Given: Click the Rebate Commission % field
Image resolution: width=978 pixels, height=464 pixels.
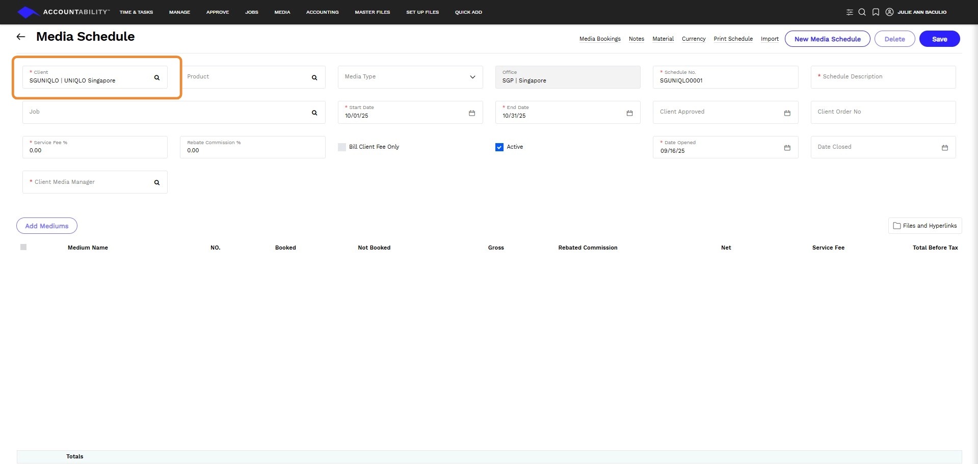Looking at the screenshot, I should [253, 147].
